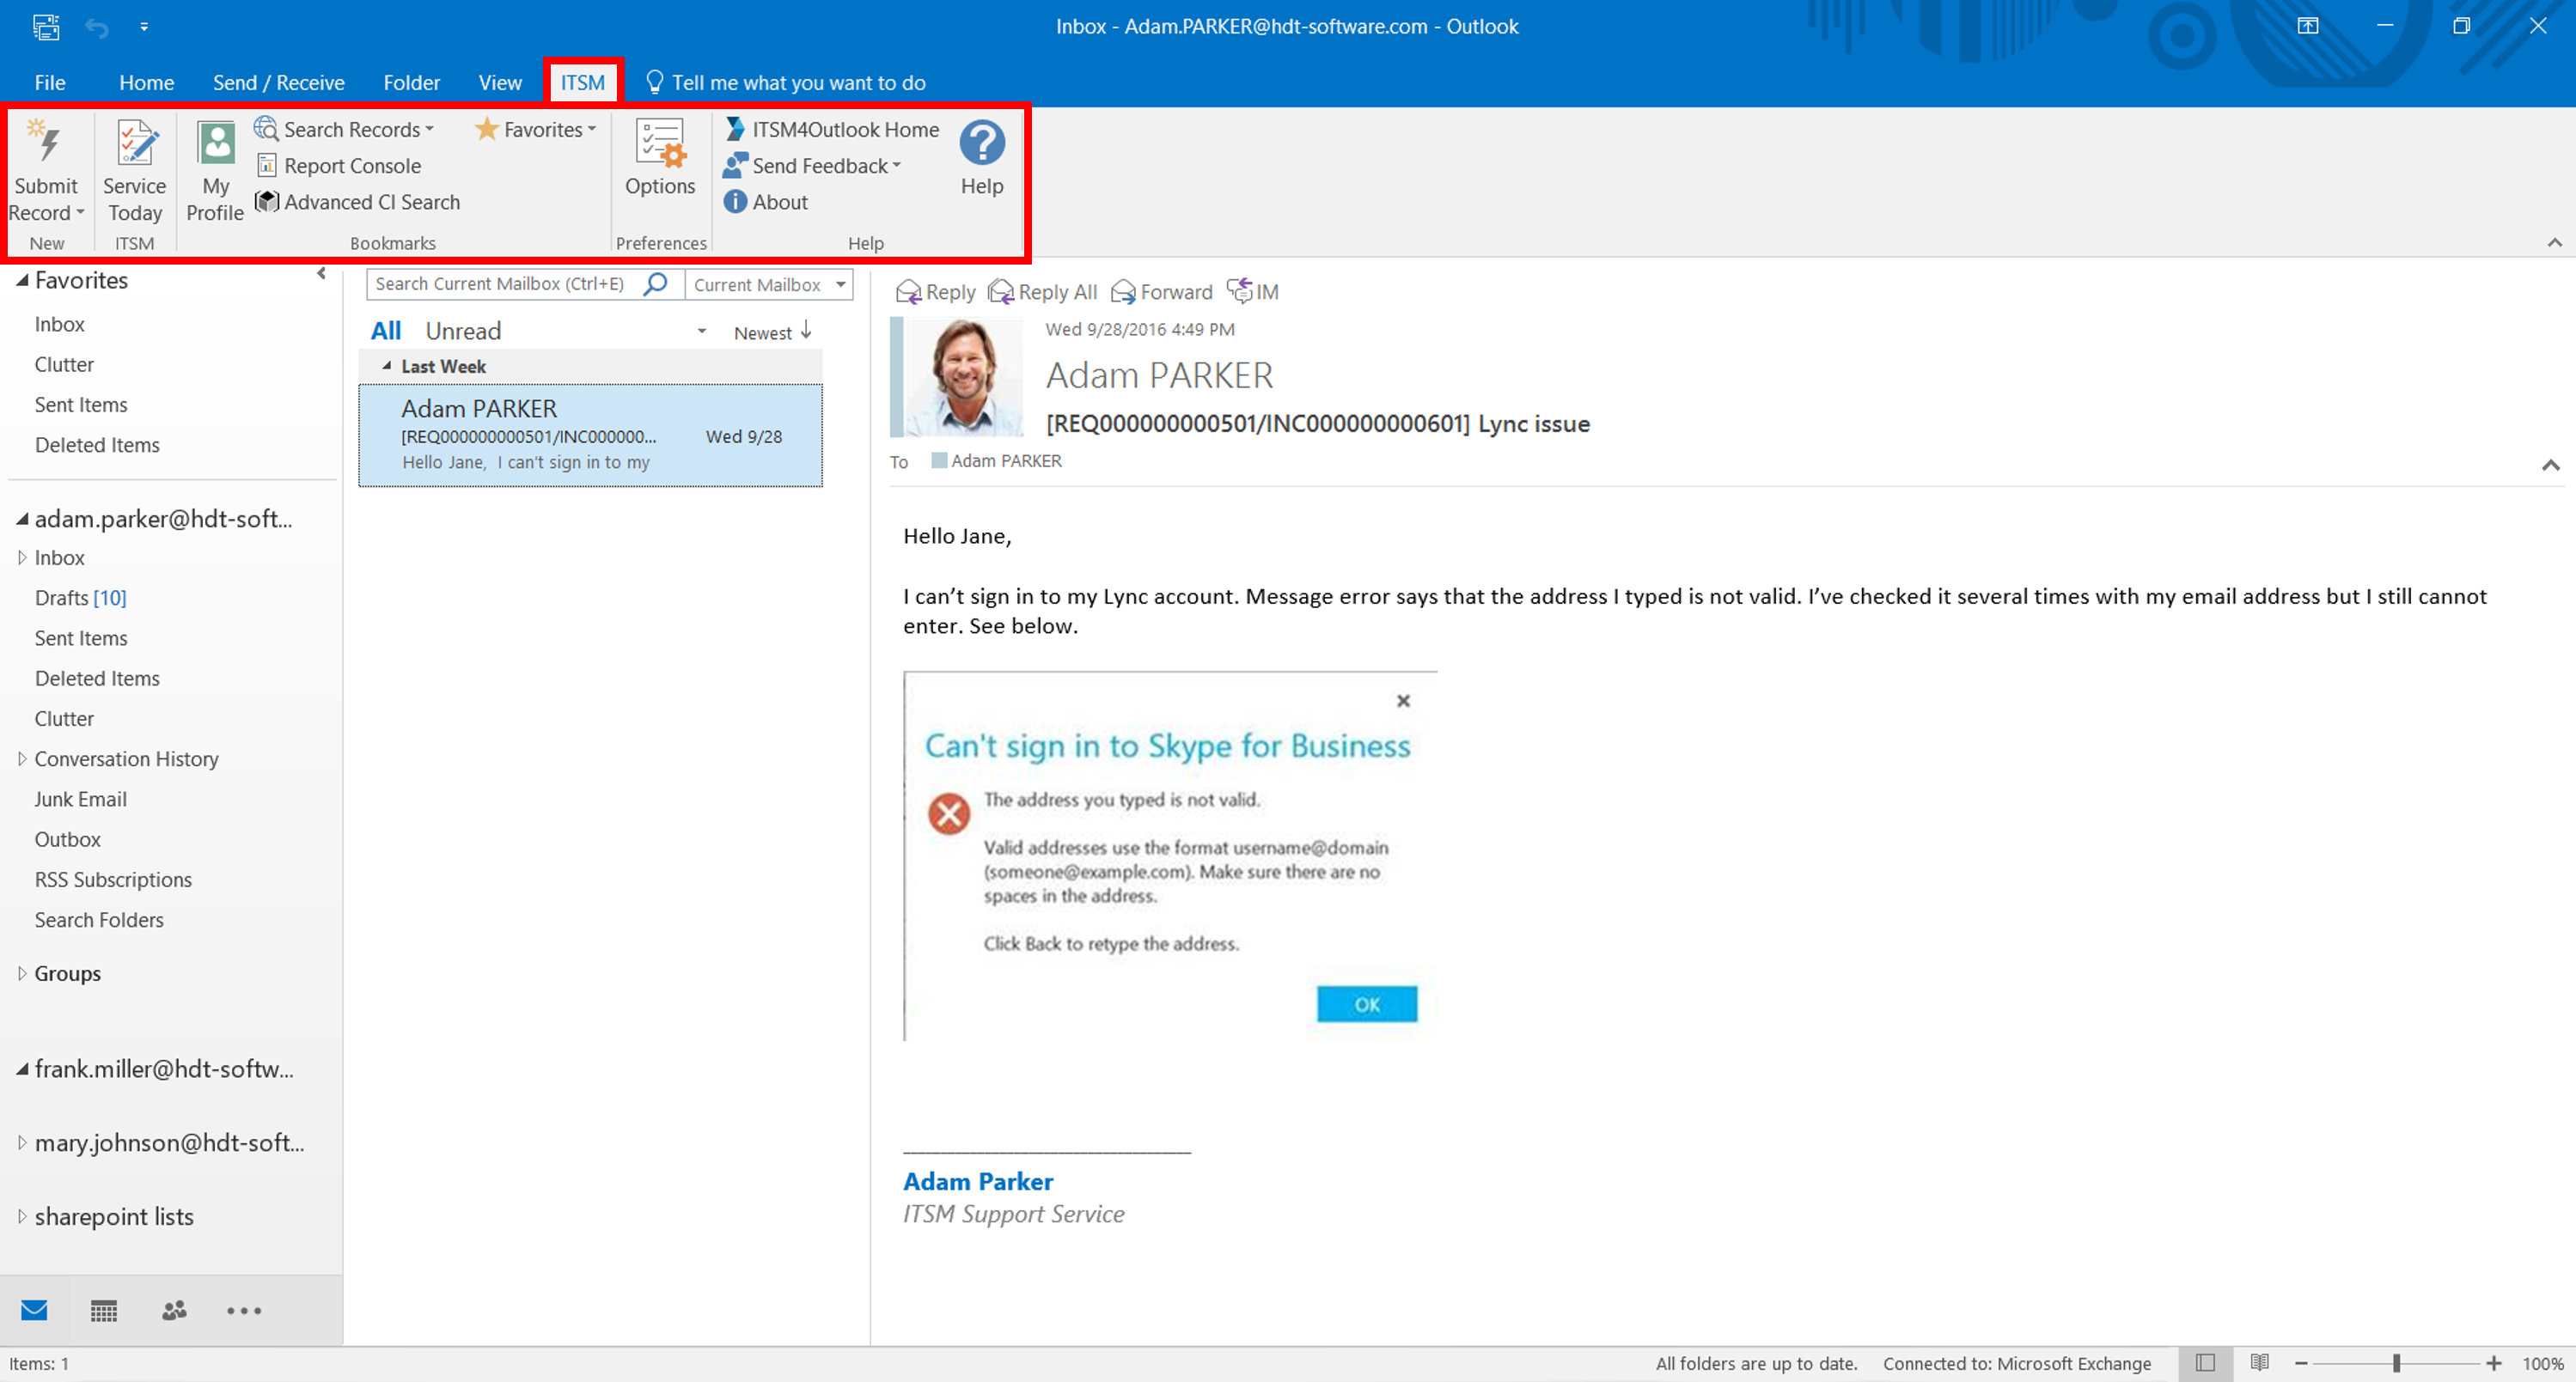Open My Profile icon
The image size is (2576, 1382).
215,142
